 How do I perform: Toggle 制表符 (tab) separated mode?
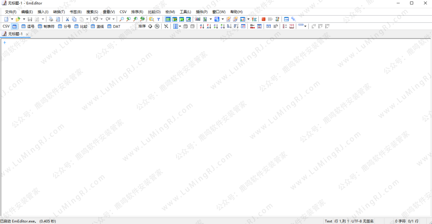[46, 26]
